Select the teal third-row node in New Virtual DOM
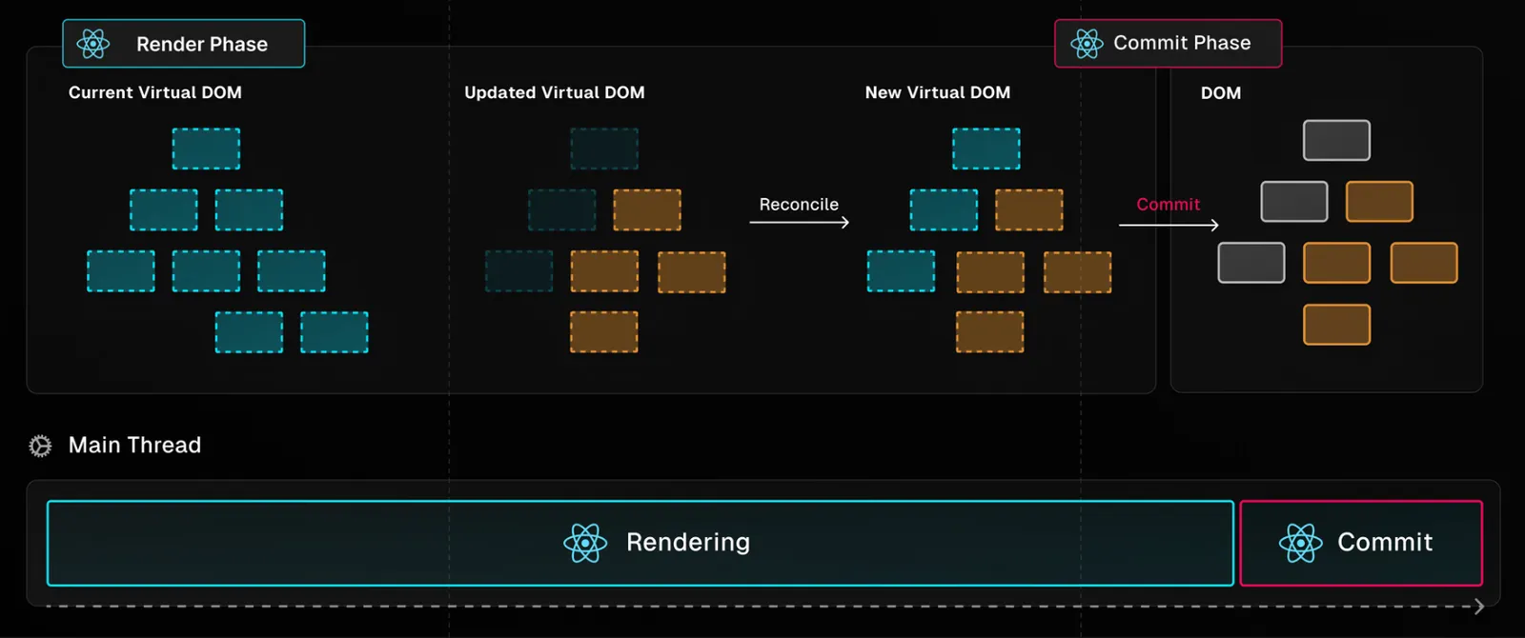The width and height of the screenshot is (1525, 638). coord(901,271)
